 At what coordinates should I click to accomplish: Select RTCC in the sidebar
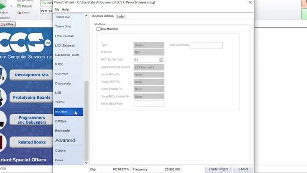[x=69, y=64]
